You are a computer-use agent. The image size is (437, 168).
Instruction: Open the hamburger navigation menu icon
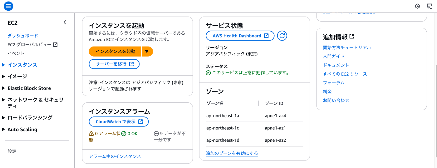[8, 6]
